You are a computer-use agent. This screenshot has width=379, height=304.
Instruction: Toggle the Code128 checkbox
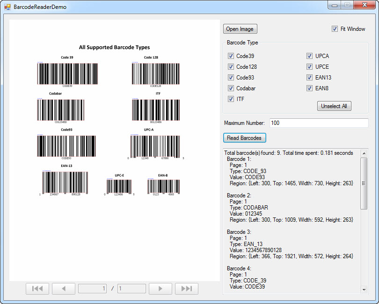pyautogui.click(x=231, y=66)
